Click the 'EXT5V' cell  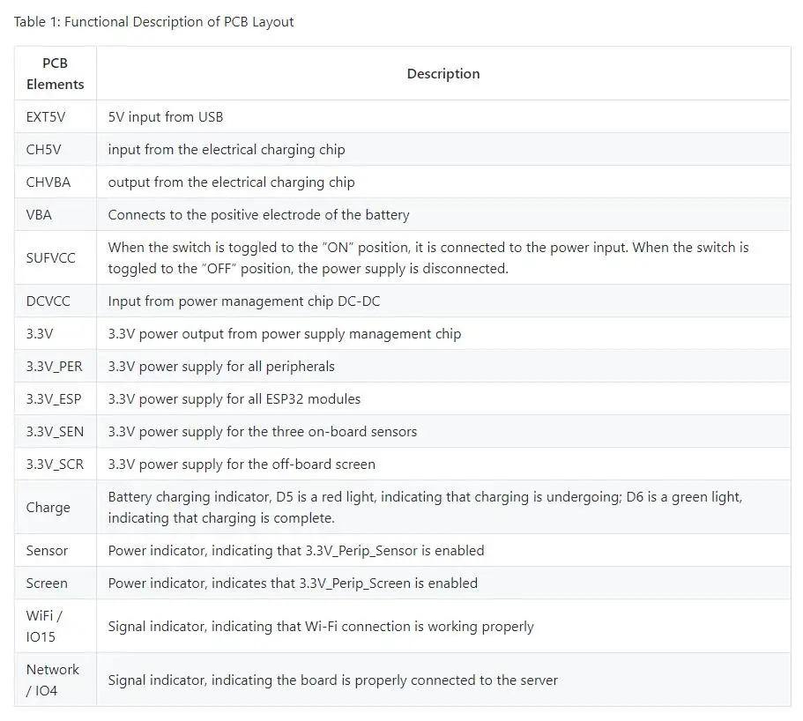(x=56, y=116)
